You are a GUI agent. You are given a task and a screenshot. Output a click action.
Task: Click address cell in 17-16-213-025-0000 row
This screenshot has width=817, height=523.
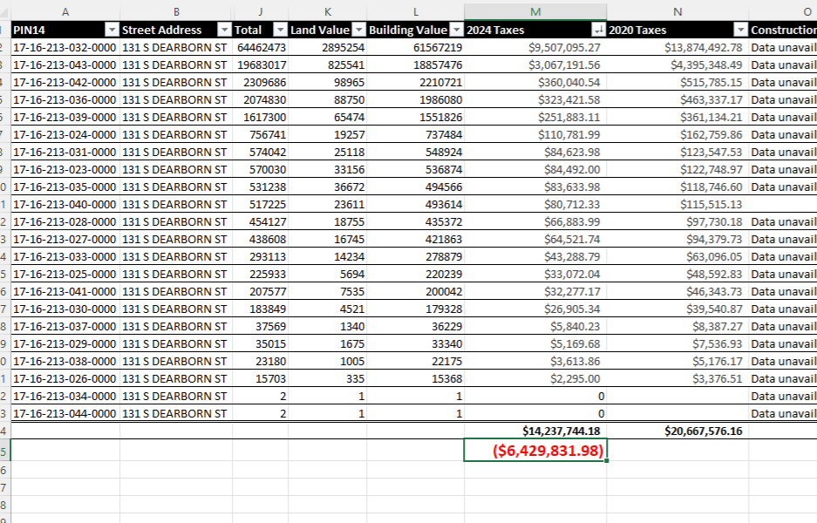(x=176, y=274)
